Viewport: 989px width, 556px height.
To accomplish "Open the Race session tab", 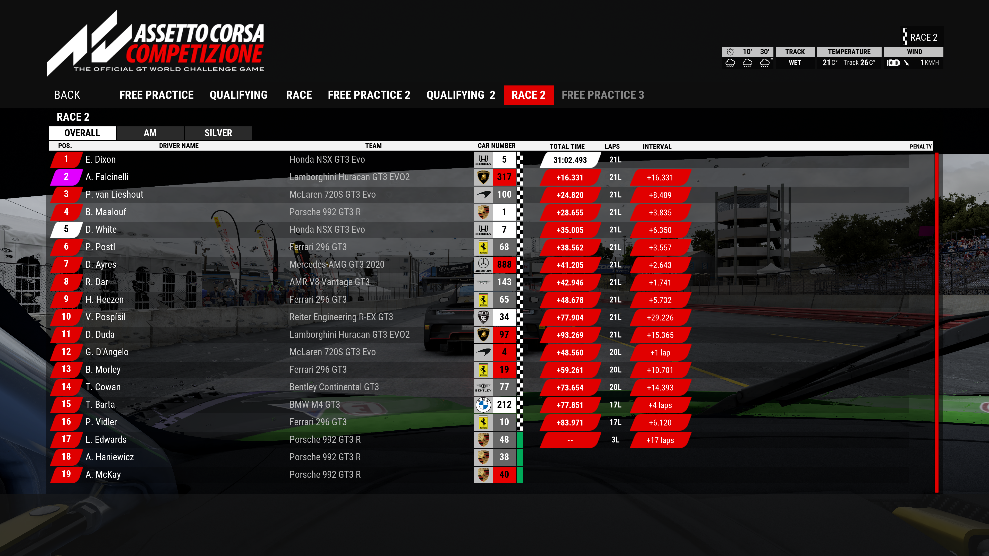I will pos(299,95).
